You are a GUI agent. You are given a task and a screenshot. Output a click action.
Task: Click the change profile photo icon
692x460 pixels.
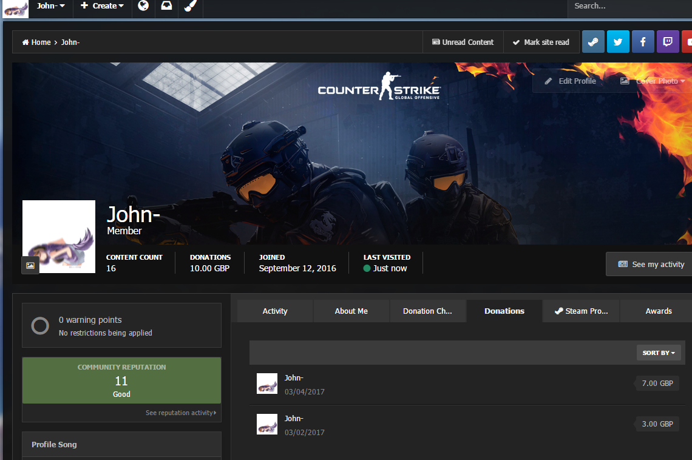[30, 265]
